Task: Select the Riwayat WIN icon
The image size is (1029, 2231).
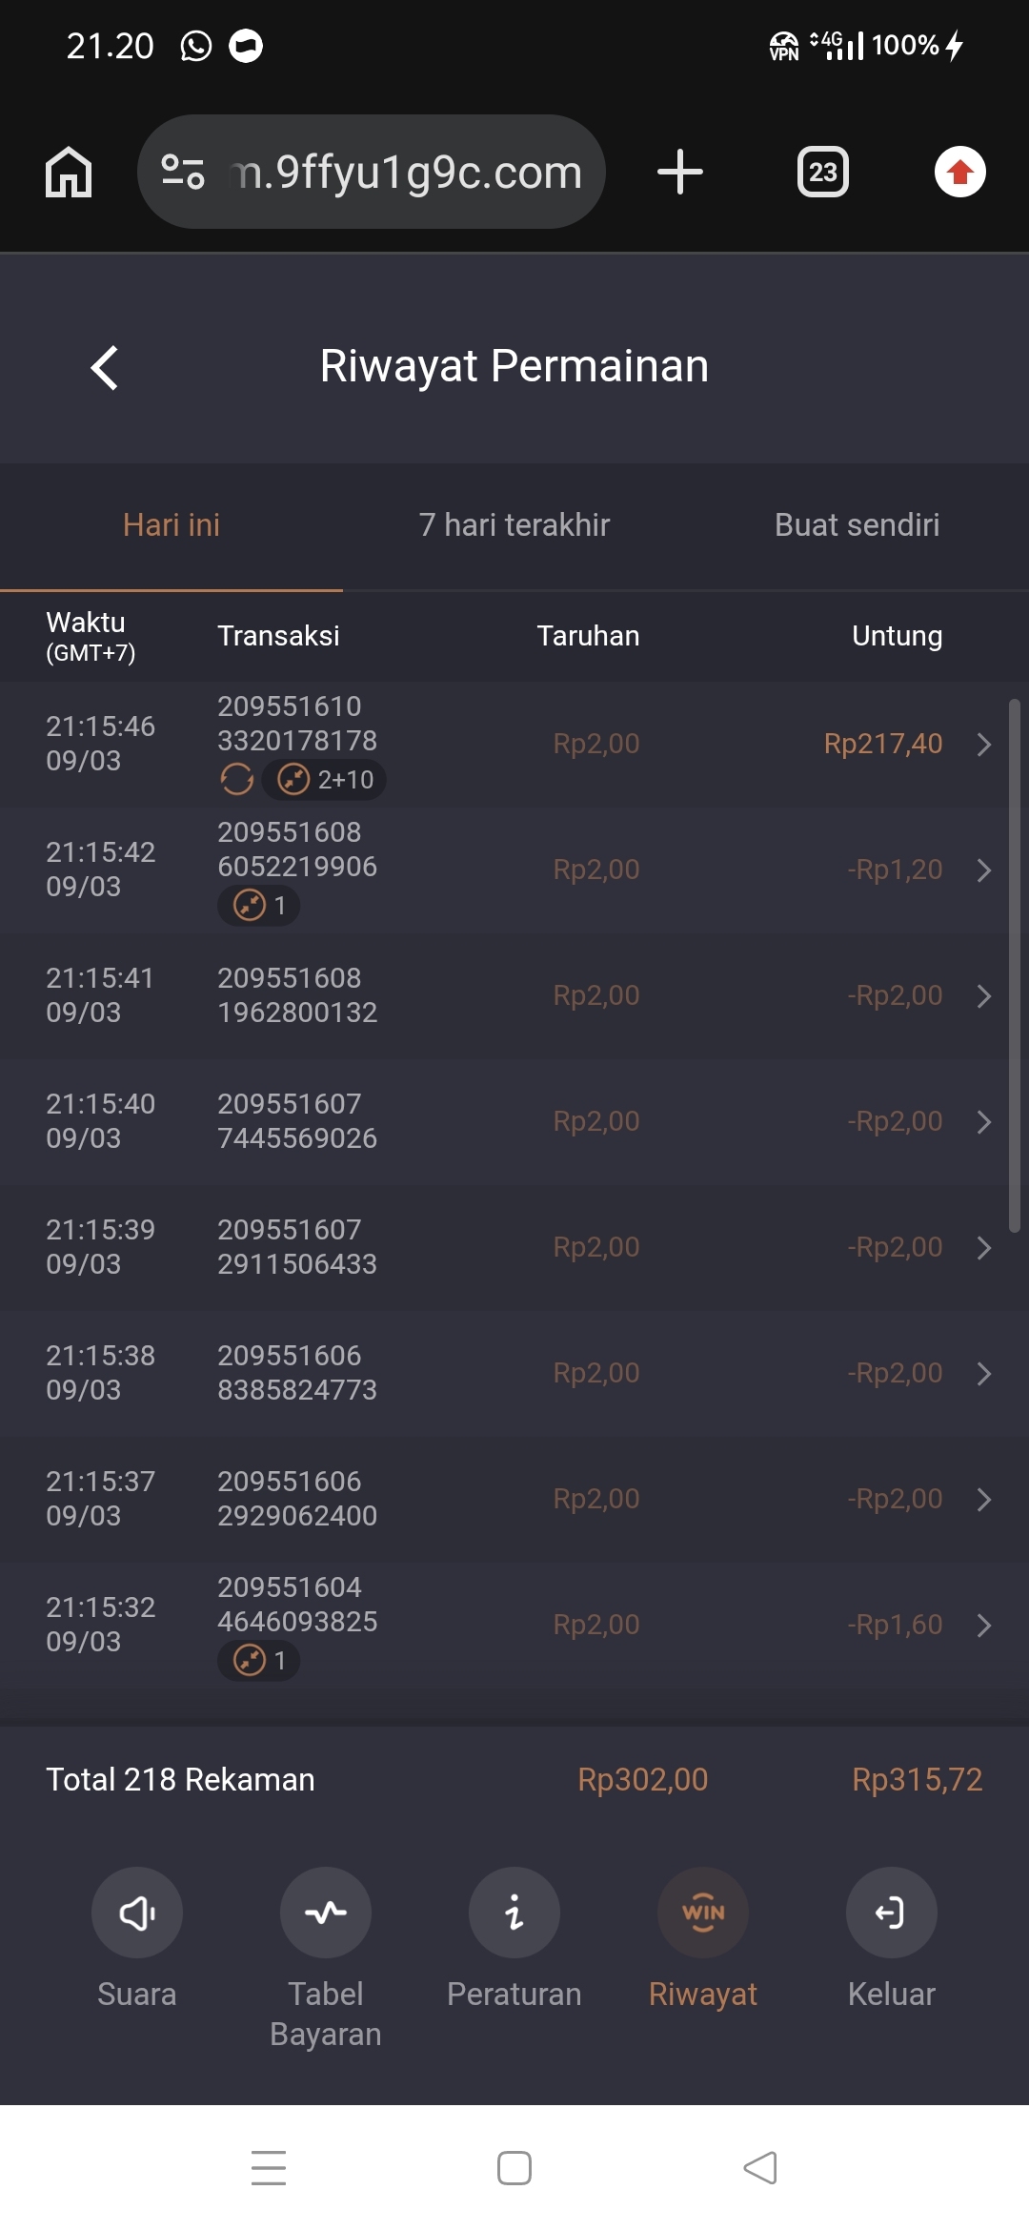Action: point(703,1913)
